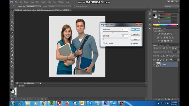Viewport: 189px width, 106px height.
Task: Open the Filter menu
Action: point(49,2)
